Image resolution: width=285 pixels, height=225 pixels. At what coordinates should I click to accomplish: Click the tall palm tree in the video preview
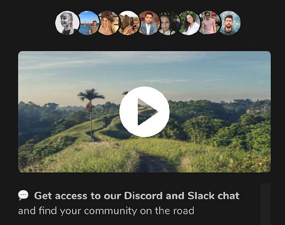tap(91, 114)
